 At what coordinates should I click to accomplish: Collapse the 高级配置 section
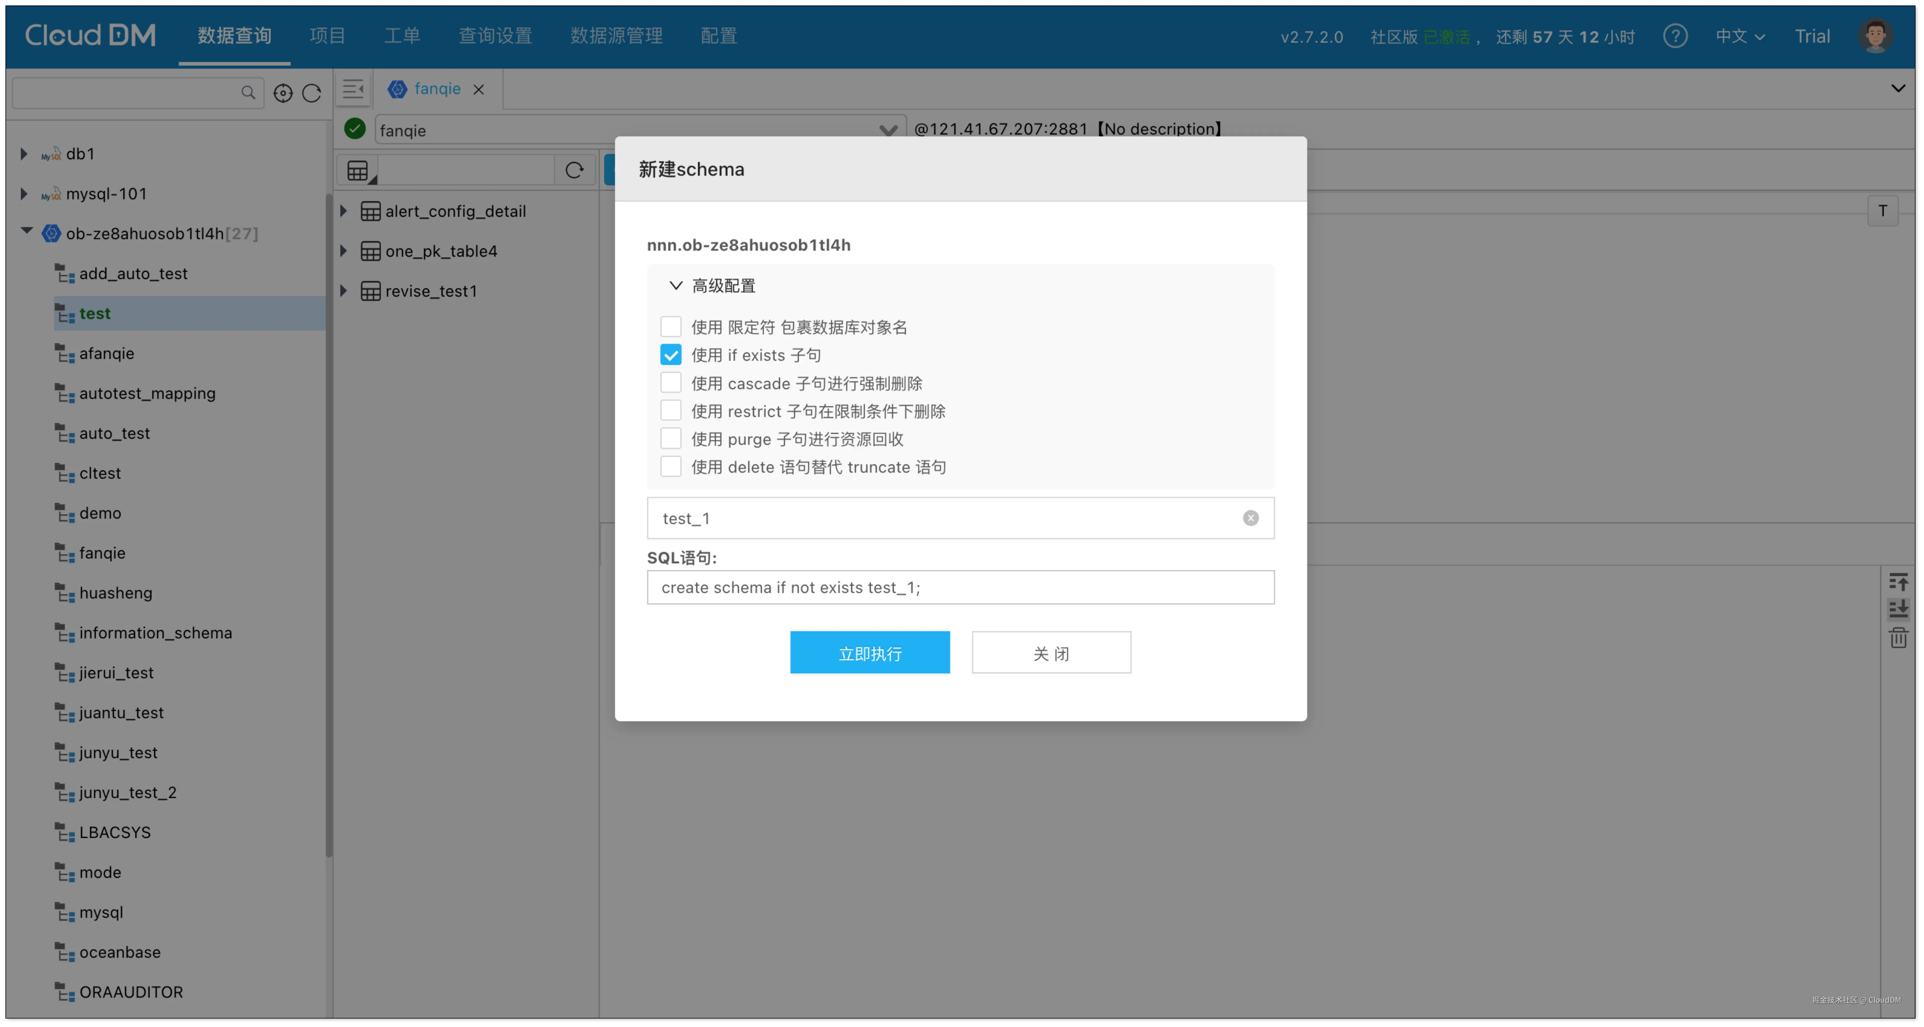click(676, 285)
